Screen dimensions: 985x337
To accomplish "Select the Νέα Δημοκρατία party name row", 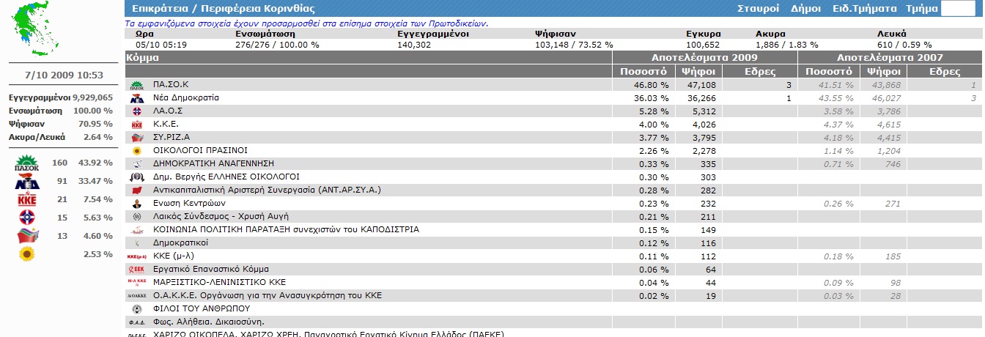I will click(x=186, y=97).
